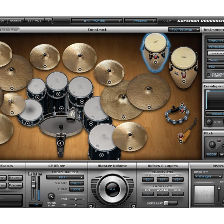Select the X-drum 1 section button
224x224 pixels.
click(216, 41)
